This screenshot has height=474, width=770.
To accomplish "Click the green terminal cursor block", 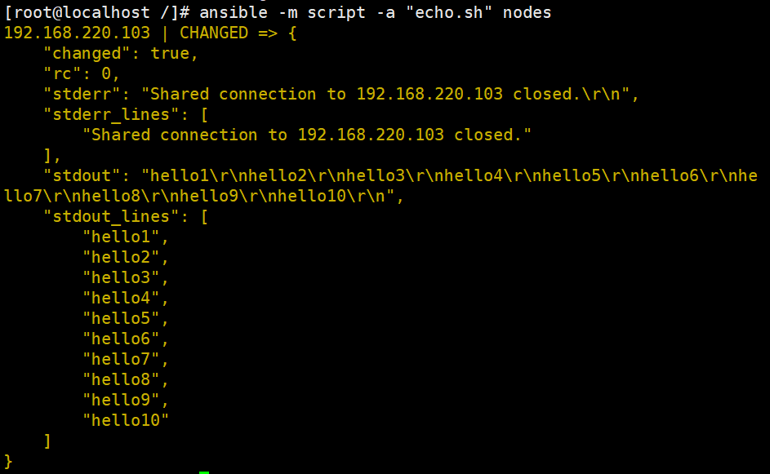I will click(204, 472).
